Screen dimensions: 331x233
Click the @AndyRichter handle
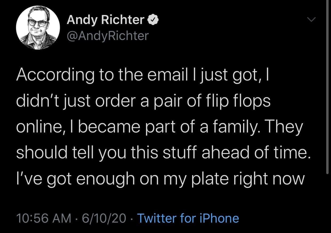pyautogui.click(x=107, y=35)
